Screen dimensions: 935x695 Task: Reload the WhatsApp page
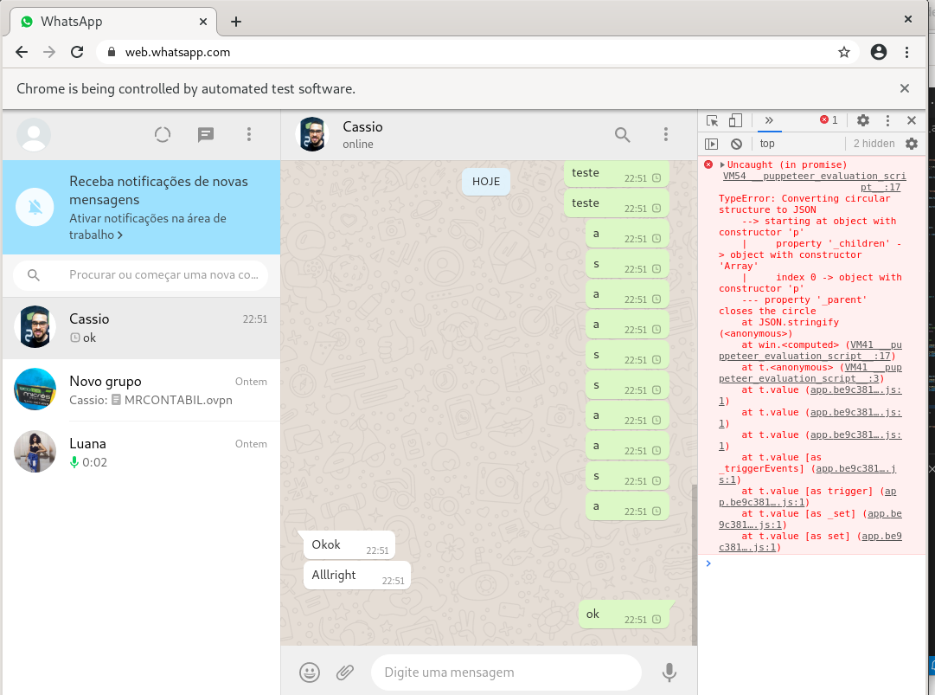[77, 52]
